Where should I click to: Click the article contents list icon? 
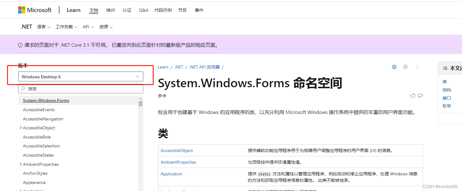[445, 68]
